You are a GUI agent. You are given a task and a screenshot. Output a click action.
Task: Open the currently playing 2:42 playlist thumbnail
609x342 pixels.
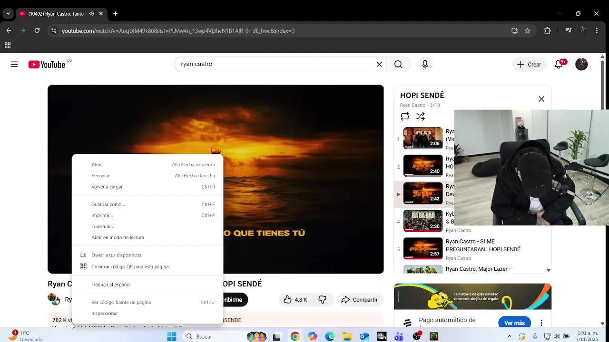(423, 193)
